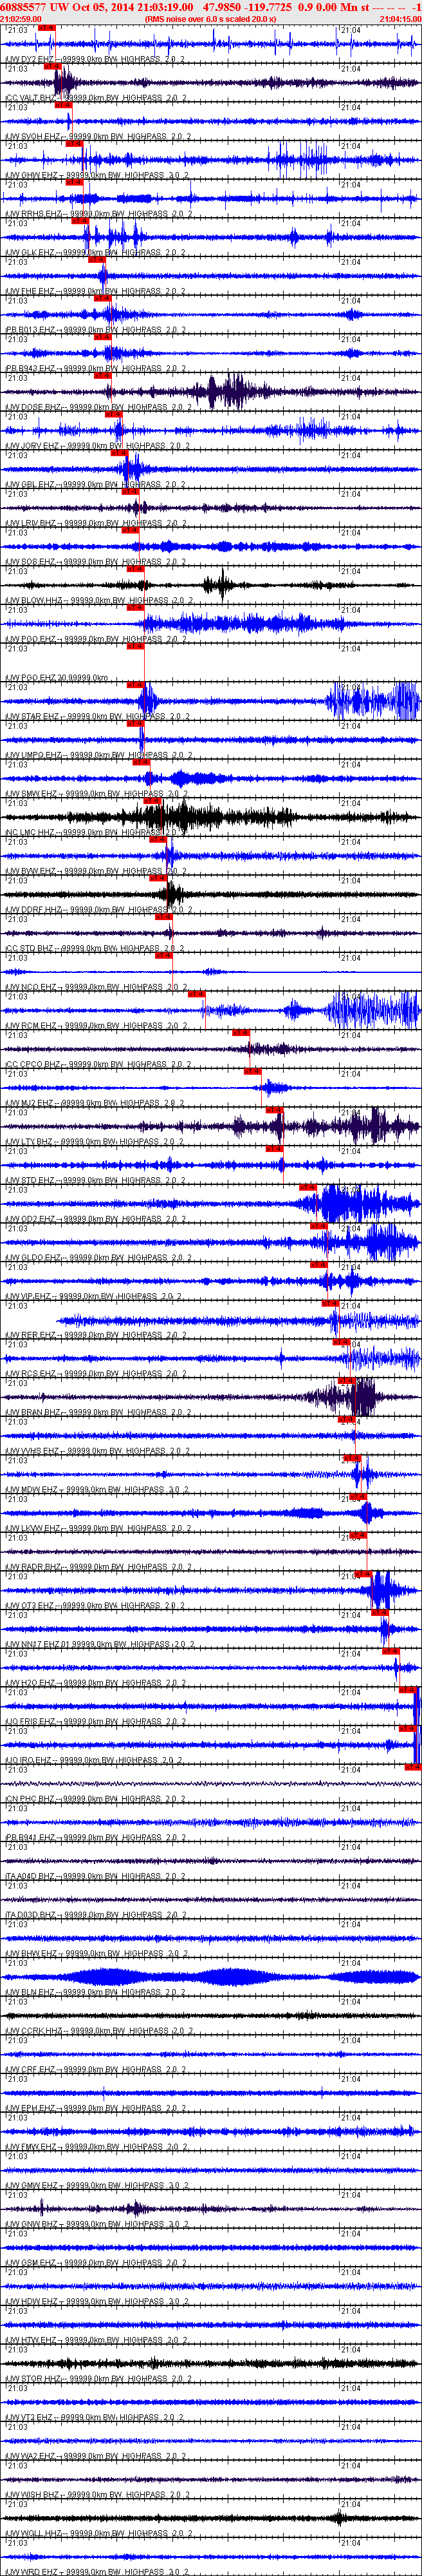
Task: Select the UW FHE EHZ station label
Action: [x=95, y=292]
